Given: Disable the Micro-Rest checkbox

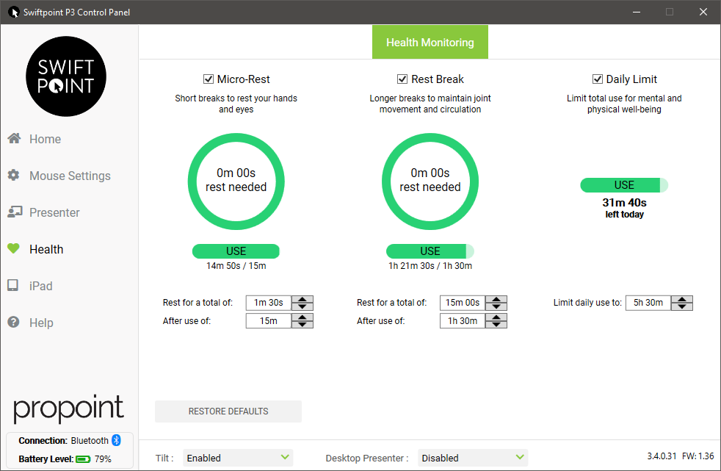Looking at the screenshot, I should pos(209,79).
